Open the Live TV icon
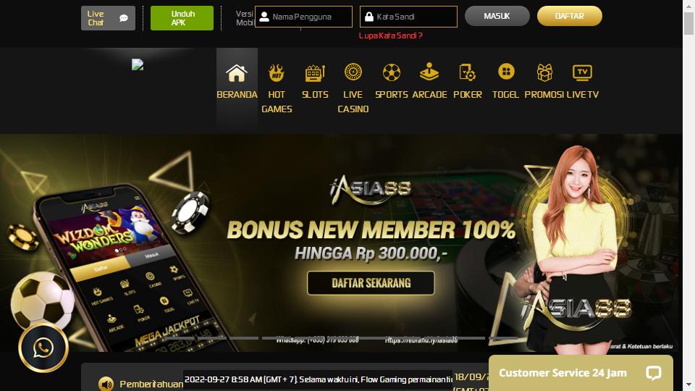This screenshot has height=391, width=695. coord(582,72)
